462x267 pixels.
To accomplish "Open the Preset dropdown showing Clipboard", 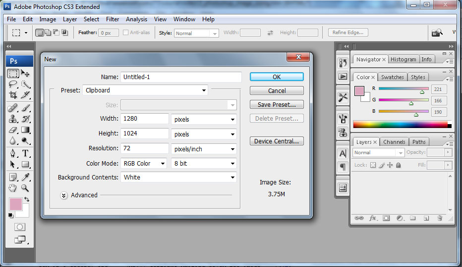I will pyautogui.click(x=145, y=90).
